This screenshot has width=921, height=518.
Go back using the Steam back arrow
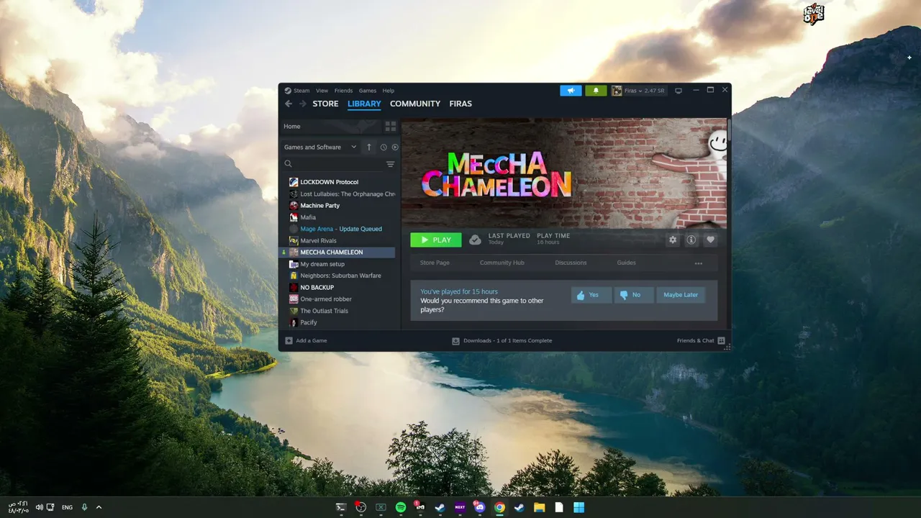tap(289, 104)
